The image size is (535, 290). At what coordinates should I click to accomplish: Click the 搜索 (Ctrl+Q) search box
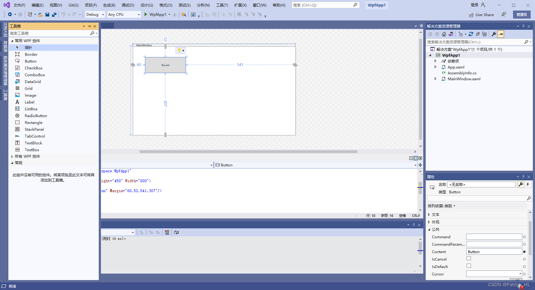click(325, 5)
